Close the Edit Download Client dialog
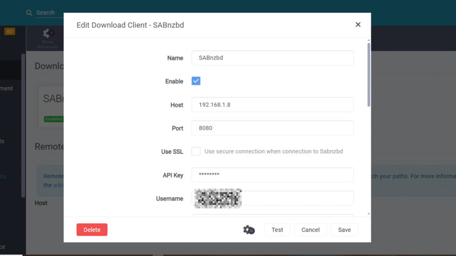456x256 pixels. tap(358, 25)
